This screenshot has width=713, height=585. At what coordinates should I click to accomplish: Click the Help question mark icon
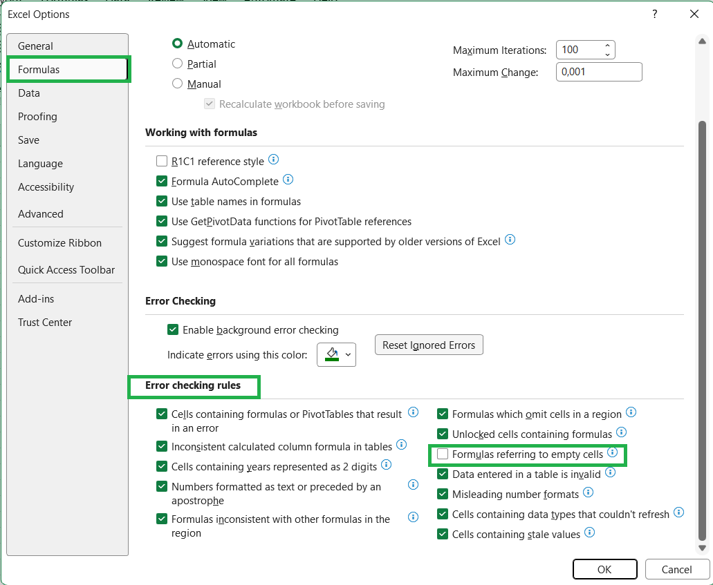coord(654,14)
